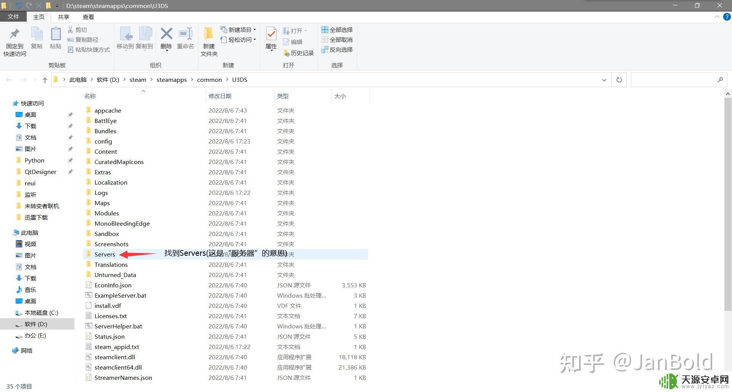This screenshot has height=392, width=732.
Task: Click the search magnifier icon
Action: click(x=720, y=80)
